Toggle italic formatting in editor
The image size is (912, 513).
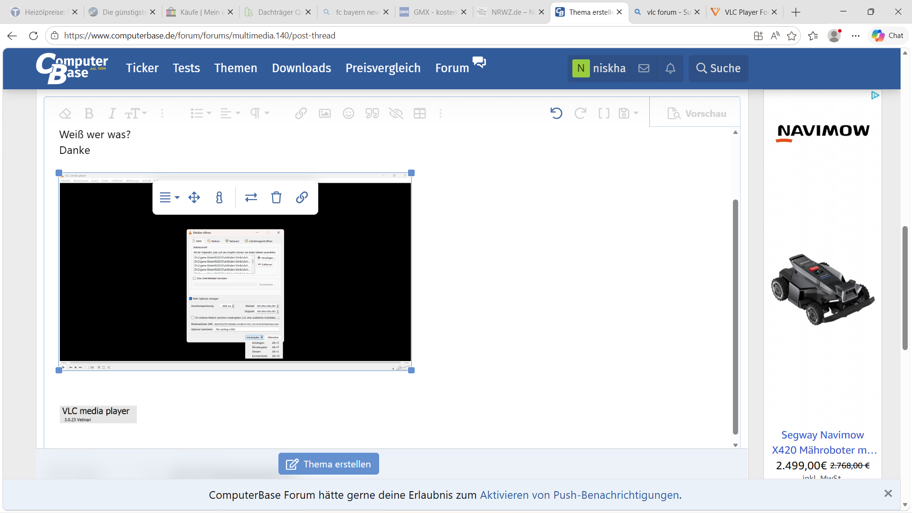point(112,114)
